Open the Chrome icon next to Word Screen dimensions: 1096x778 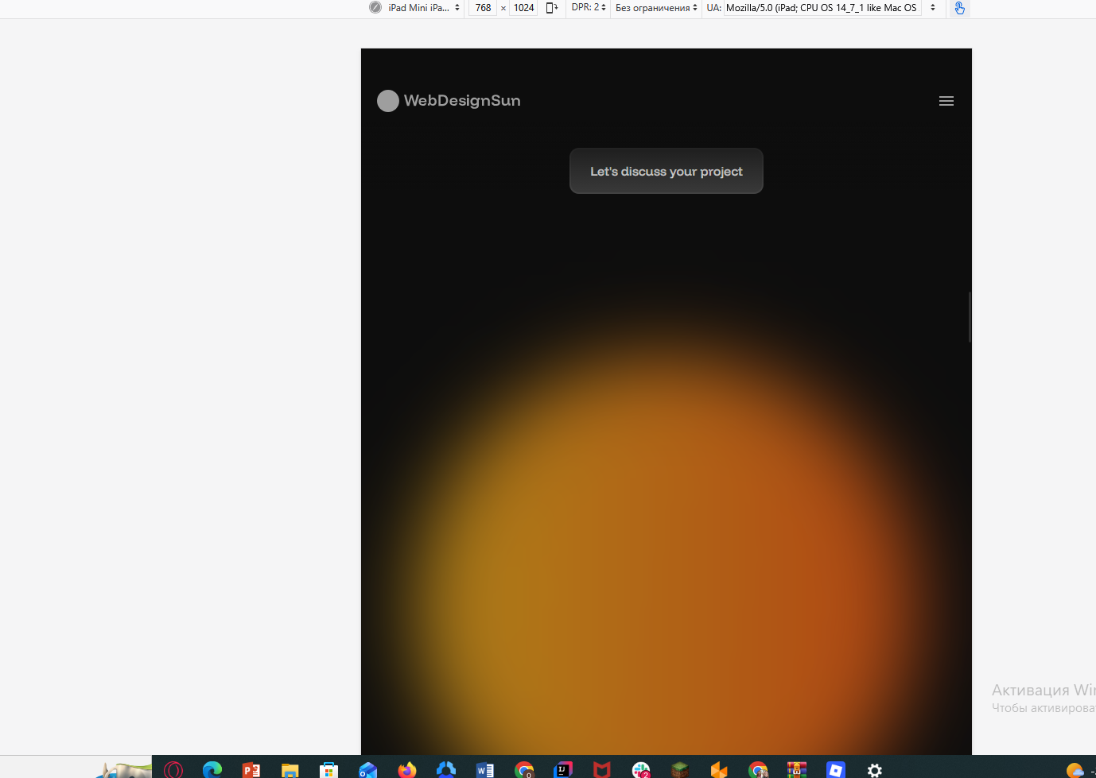click(x=524, y=769)
